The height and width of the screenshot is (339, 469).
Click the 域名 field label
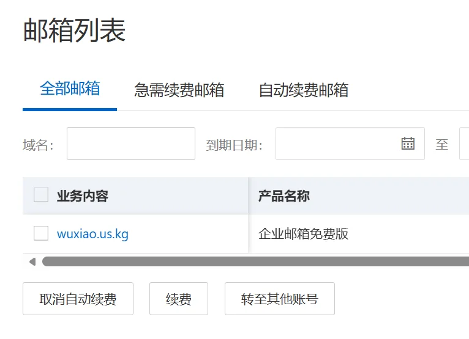[x=38, y=145]
